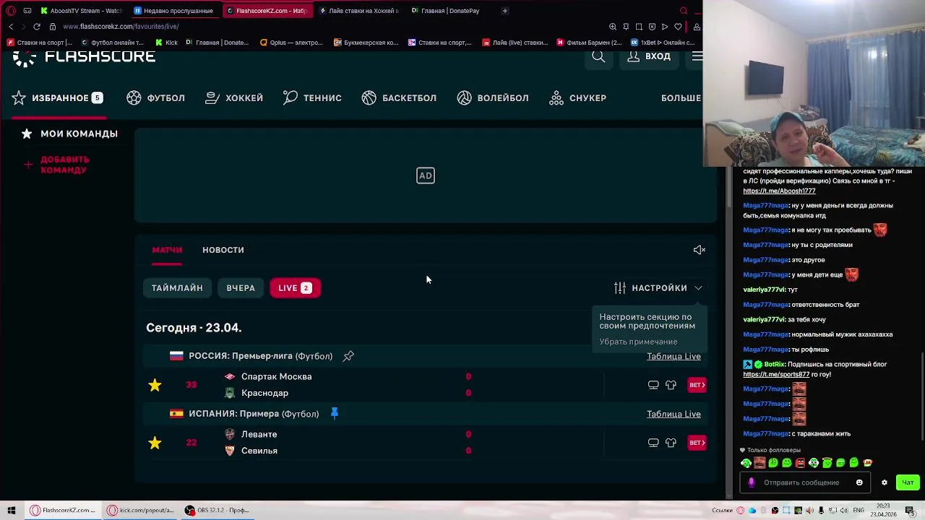925x520 pixels.
Task: Open t.me/sports877 link in chat
Action: click(777, 374)
